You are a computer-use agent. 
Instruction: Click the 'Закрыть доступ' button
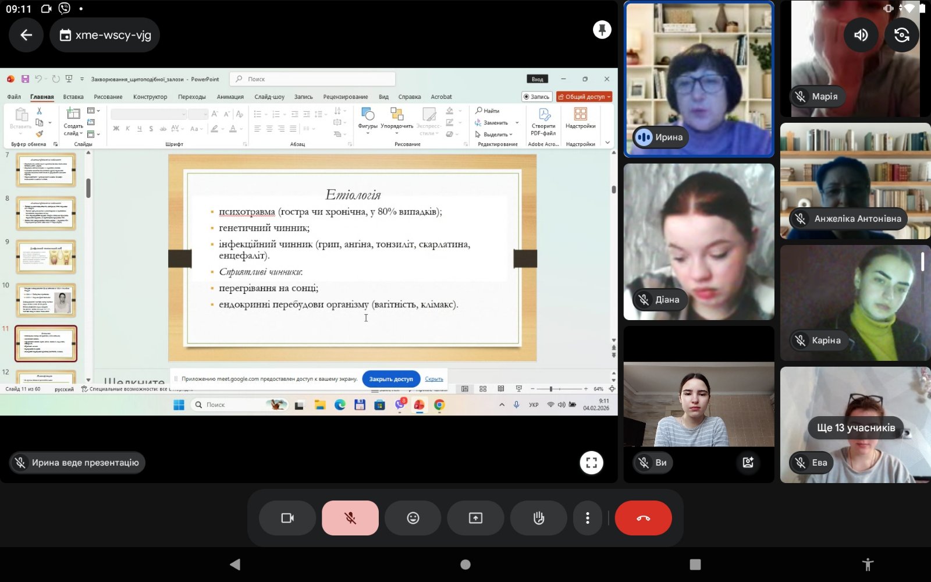pyautogui.click(x=390, y=379)
